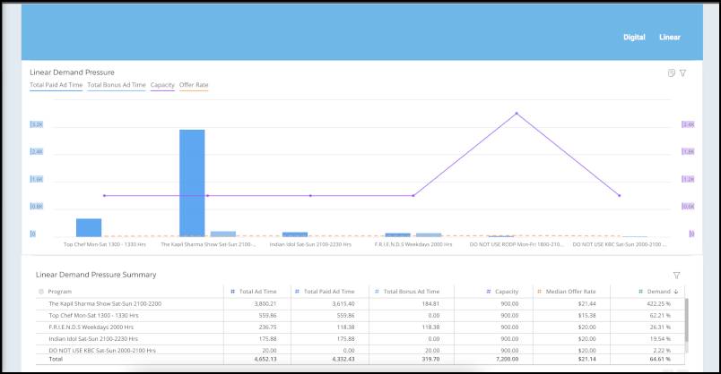Sort by Program column header

[x=60, y=292]
